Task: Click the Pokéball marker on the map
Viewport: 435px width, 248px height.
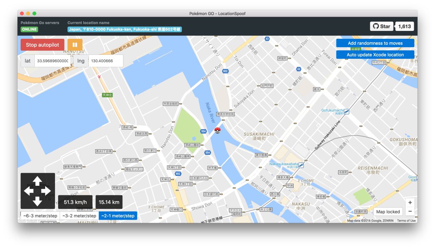Action: (x=217, y=130)
